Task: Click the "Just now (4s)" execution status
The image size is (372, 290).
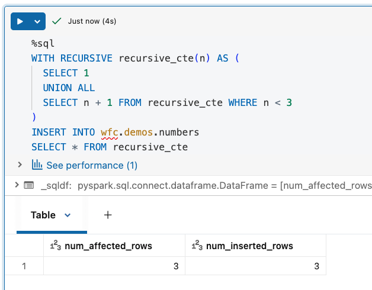Action: [92, 21]
